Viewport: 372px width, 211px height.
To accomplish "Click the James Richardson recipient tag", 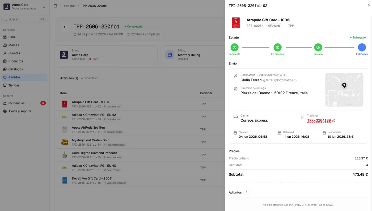I will click(115, 183).
